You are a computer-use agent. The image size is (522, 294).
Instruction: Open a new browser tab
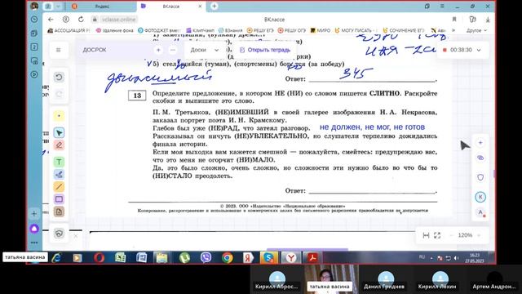tap(215, 7)
